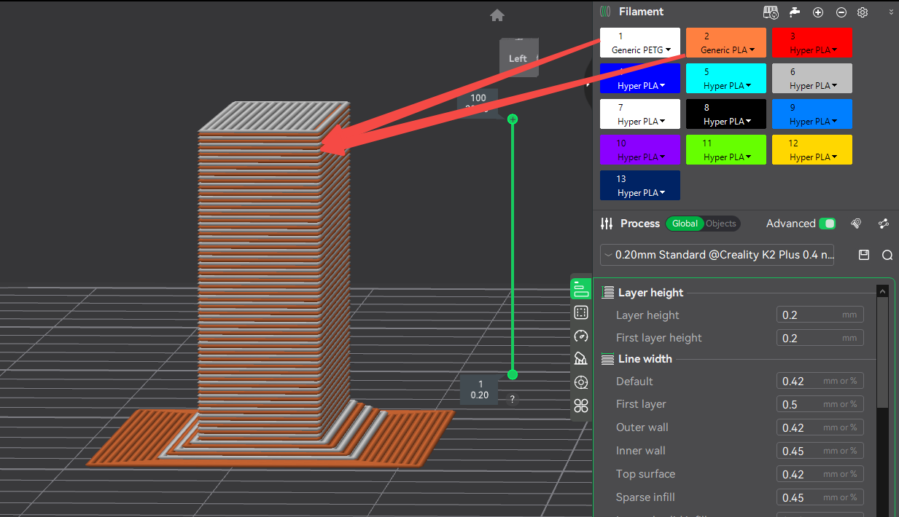Open the 0.20mm Standard process preset dropdown
This screenshot has width=899, height=517.
(717, 255)
